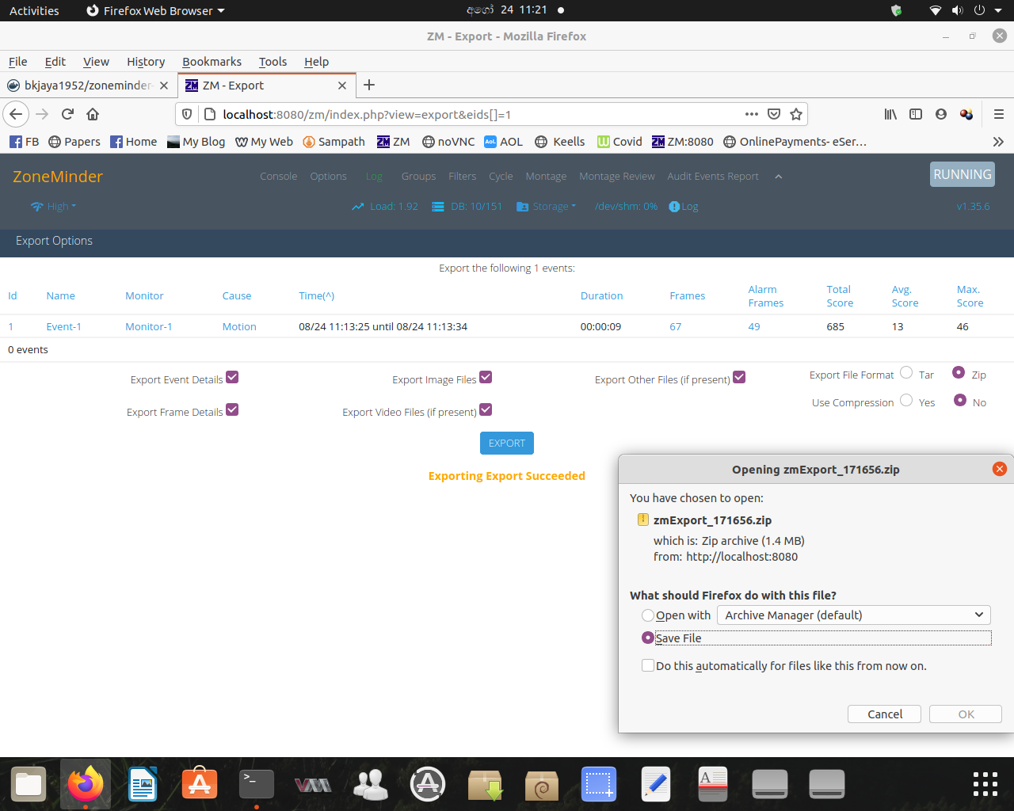This screenshot has width=1014, height=811.
Task: Click the RUNNING status button
Action: (962, 174)
